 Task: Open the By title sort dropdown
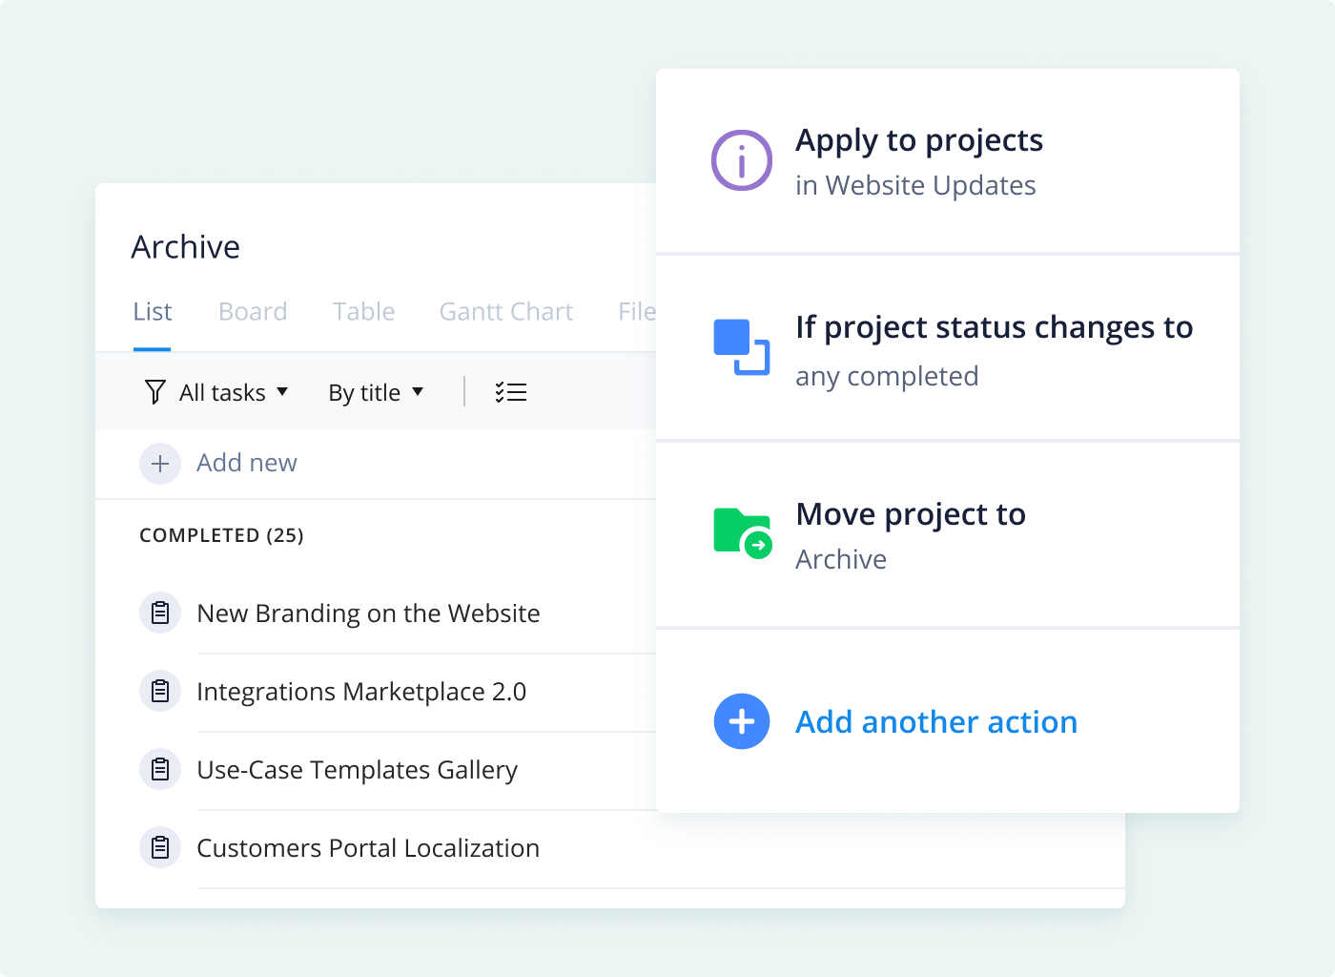[x=376, y=392]
